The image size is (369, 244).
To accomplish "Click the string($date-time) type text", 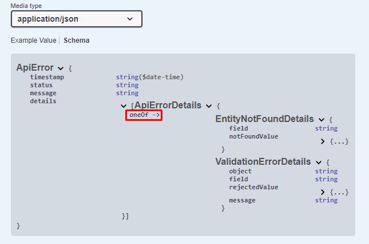I will click(150, 77).
